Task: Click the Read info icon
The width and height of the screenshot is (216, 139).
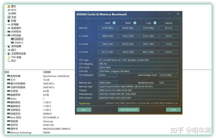Action: pyautogui.click(x=114, y=23)
